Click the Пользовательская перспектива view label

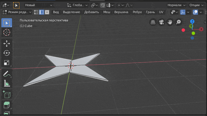[x=44, y=20]
